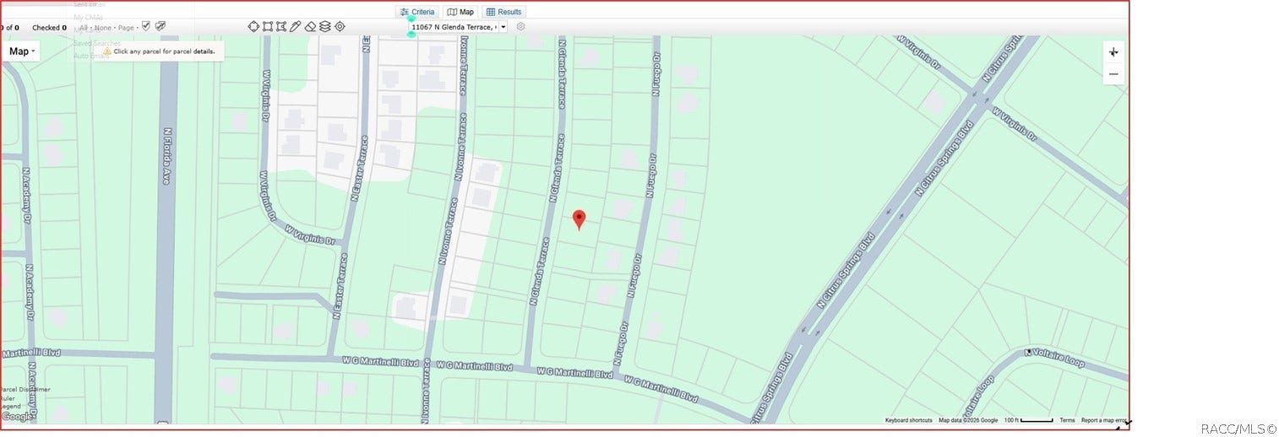Select the radius circle drawing tool

point(253,26)
